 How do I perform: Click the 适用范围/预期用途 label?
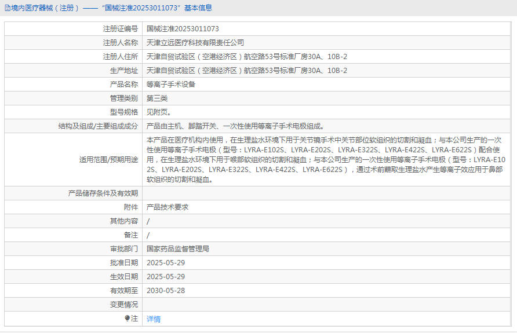(x=108, y=160)
